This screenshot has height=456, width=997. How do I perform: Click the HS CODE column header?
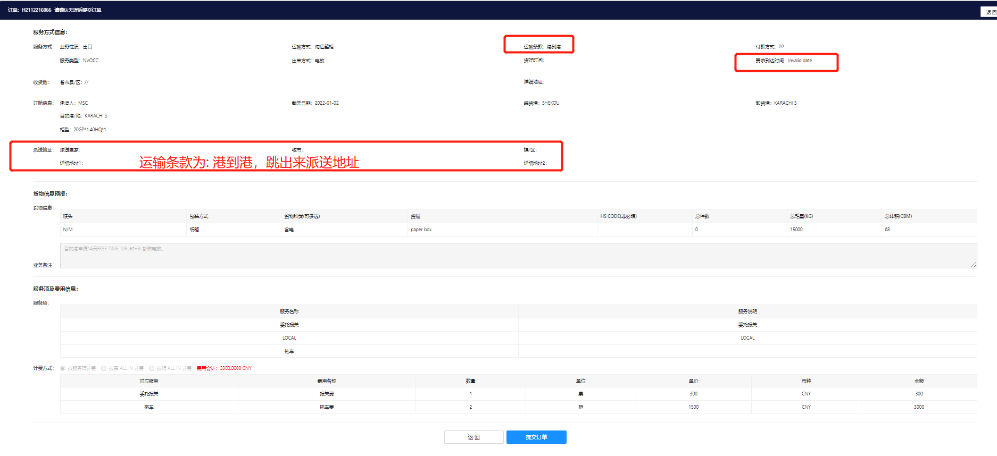point(618,216)
